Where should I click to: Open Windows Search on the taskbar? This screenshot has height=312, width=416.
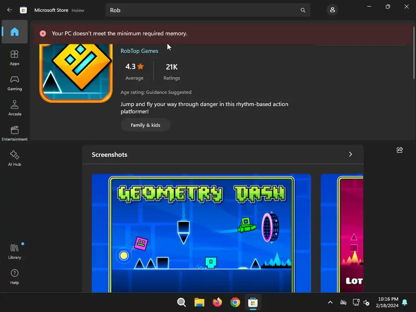182,302
